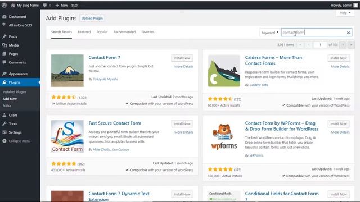Open the Appearance menu
This screenshot has width=360, height=202.
click(x=18, y=74)
